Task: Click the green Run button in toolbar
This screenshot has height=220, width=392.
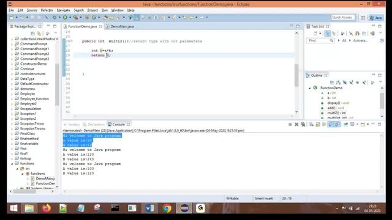Action: coord(65,18)
